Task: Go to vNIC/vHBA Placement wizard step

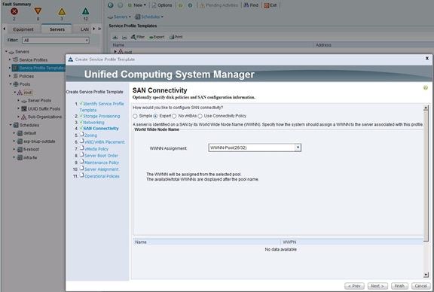Action: pyautogui.click(x=104, y=141)
